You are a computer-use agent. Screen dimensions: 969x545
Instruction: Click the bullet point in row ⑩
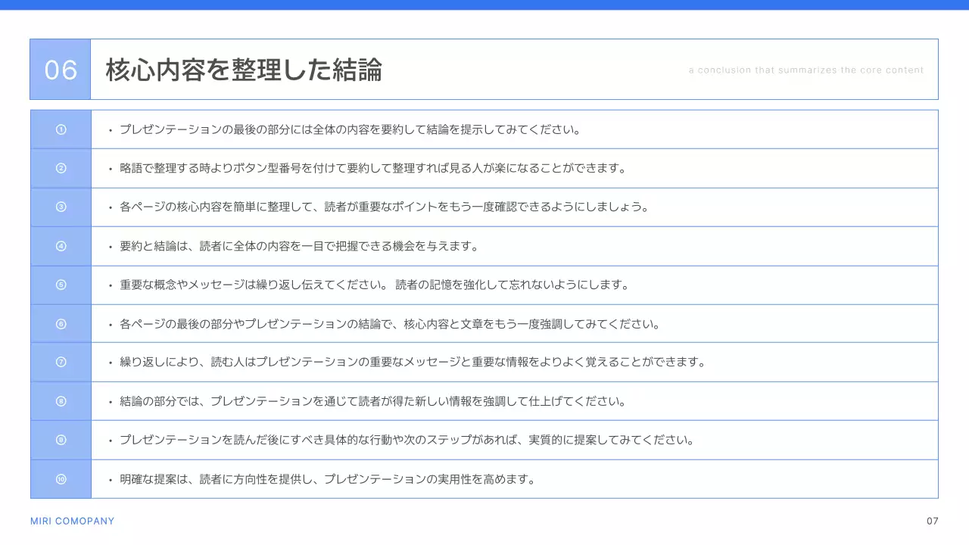[x=111, y=478]
